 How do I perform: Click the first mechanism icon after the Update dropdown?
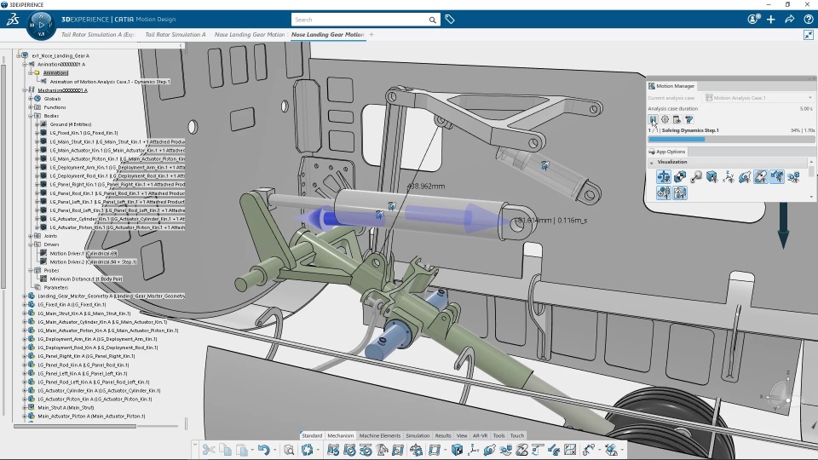[x=333, y=450]
